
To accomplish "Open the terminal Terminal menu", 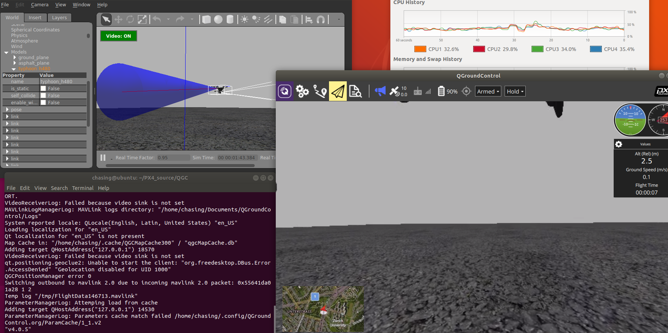I will [83, 188].
